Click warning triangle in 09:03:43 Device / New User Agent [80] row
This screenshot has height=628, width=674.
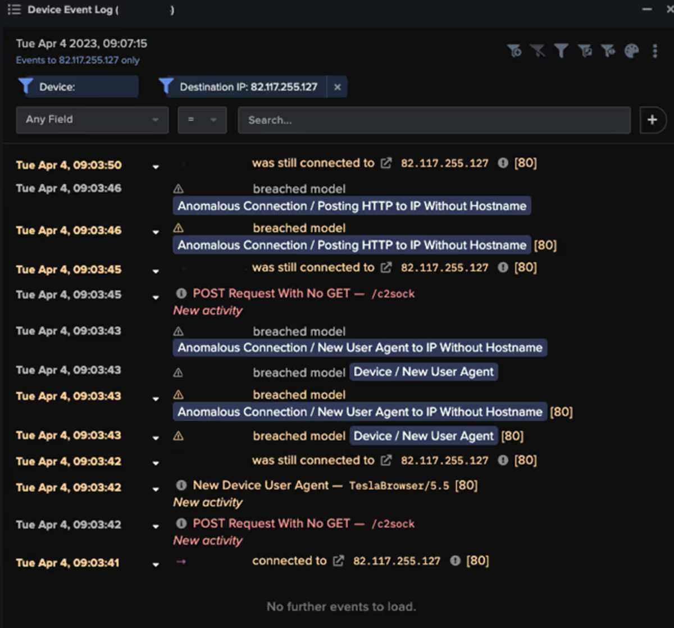pyautogui.click(x=179, y=435)
